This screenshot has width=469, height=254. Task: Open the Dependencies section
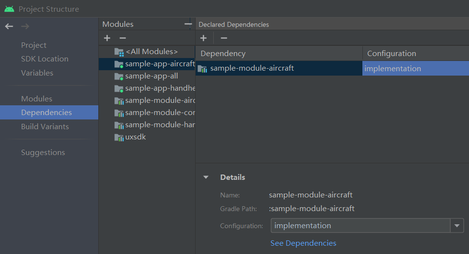[46, 113]
